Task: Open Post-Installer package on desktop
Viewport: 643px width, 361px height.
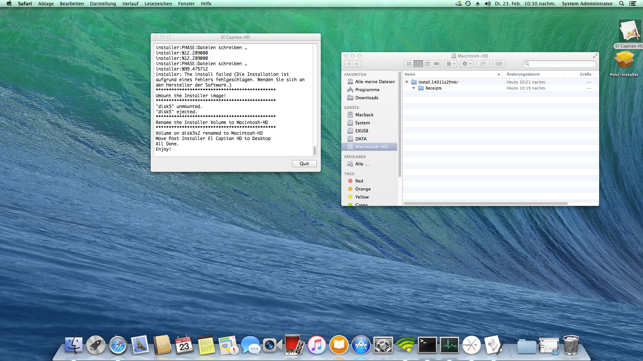Action: coord(624,61)
